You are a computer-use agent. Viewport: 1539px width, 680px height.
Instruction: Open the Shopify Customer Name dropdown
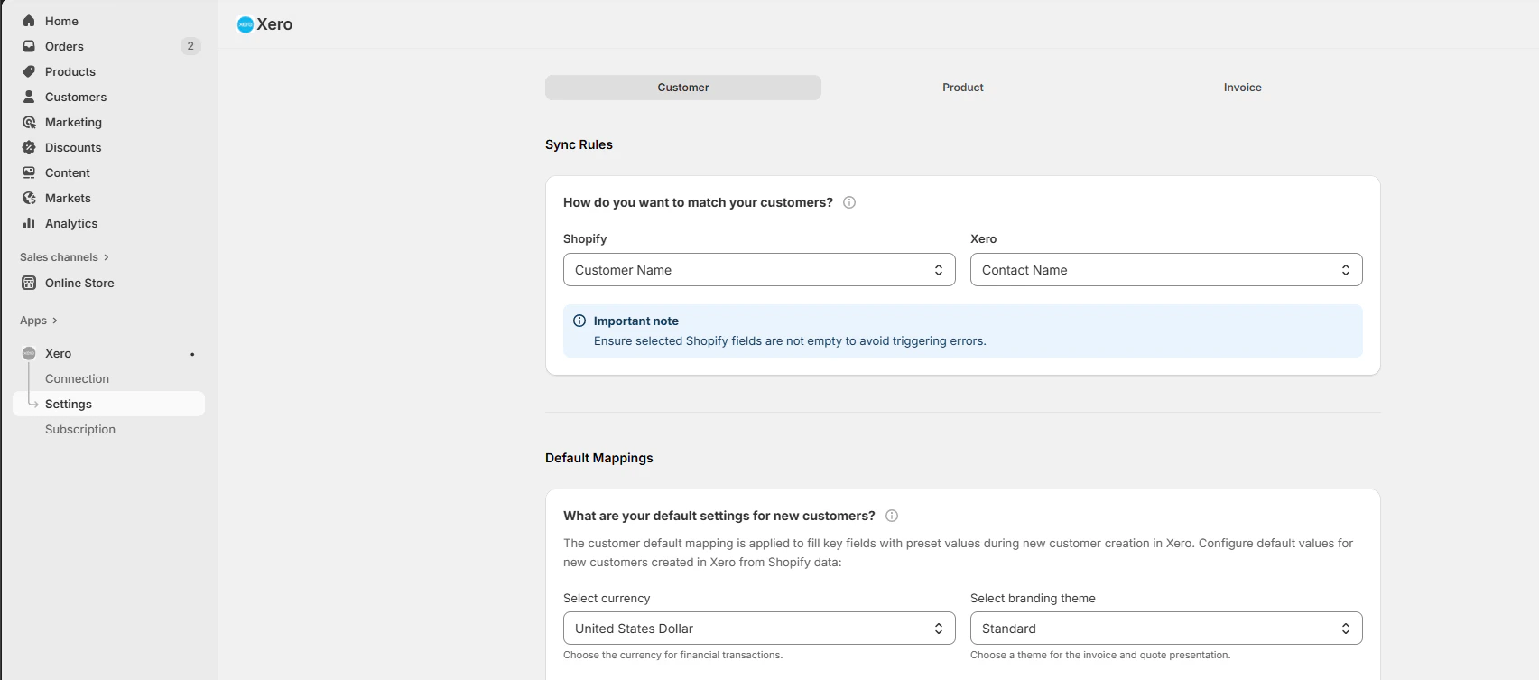pos(759,270)
